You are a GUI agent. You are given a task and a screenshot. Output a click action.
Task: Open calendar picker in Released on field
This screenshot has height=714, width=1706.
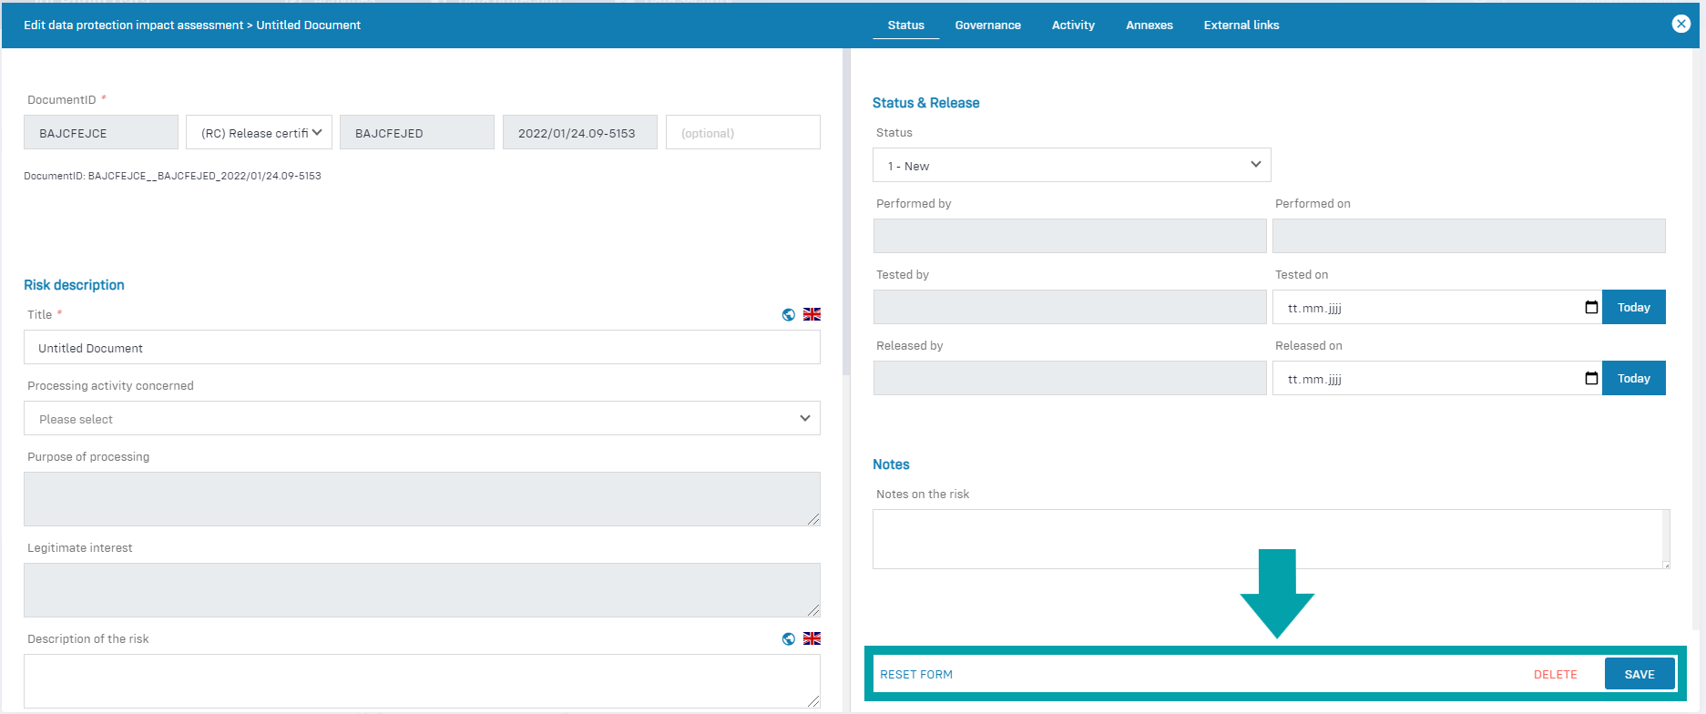pos(1591,379)
